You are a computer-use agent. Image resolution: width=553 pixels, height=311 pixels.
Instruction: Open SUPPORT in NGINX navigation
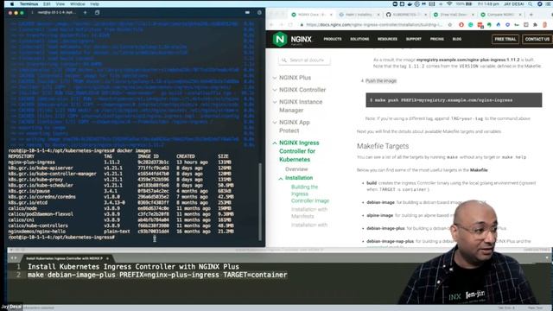click(413, 39)
